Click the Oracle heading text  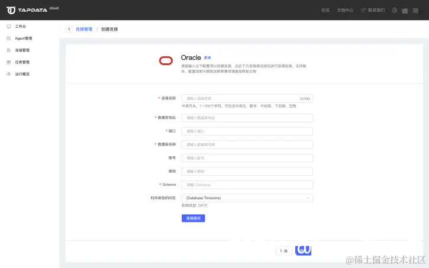coord(191,58)
